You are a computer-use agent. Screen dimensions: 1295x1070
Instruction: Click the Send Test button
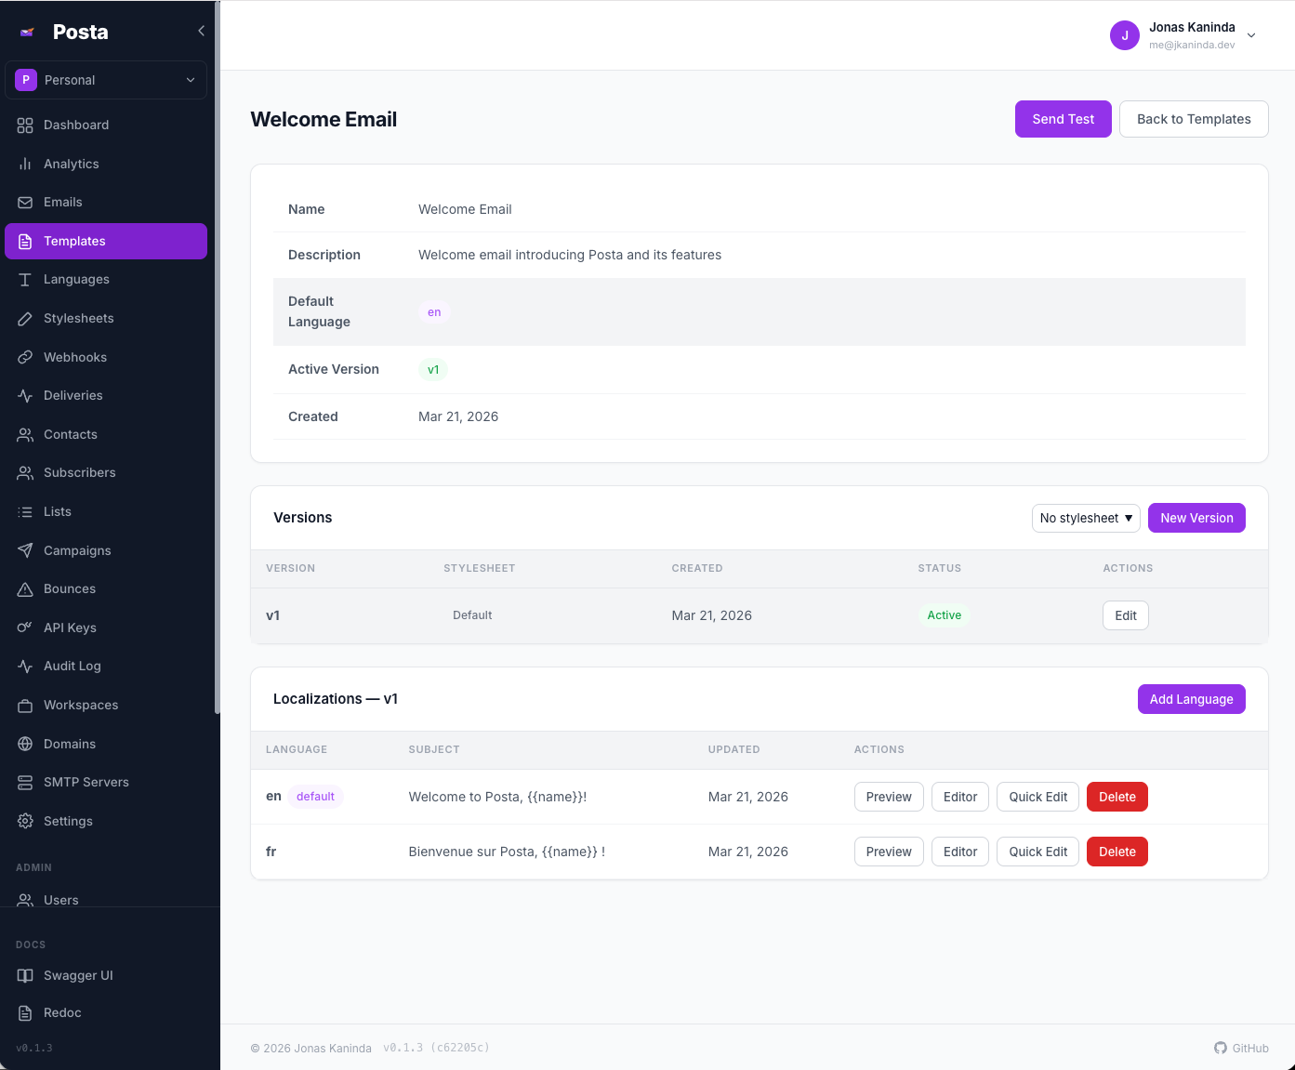click(1064, 119)
